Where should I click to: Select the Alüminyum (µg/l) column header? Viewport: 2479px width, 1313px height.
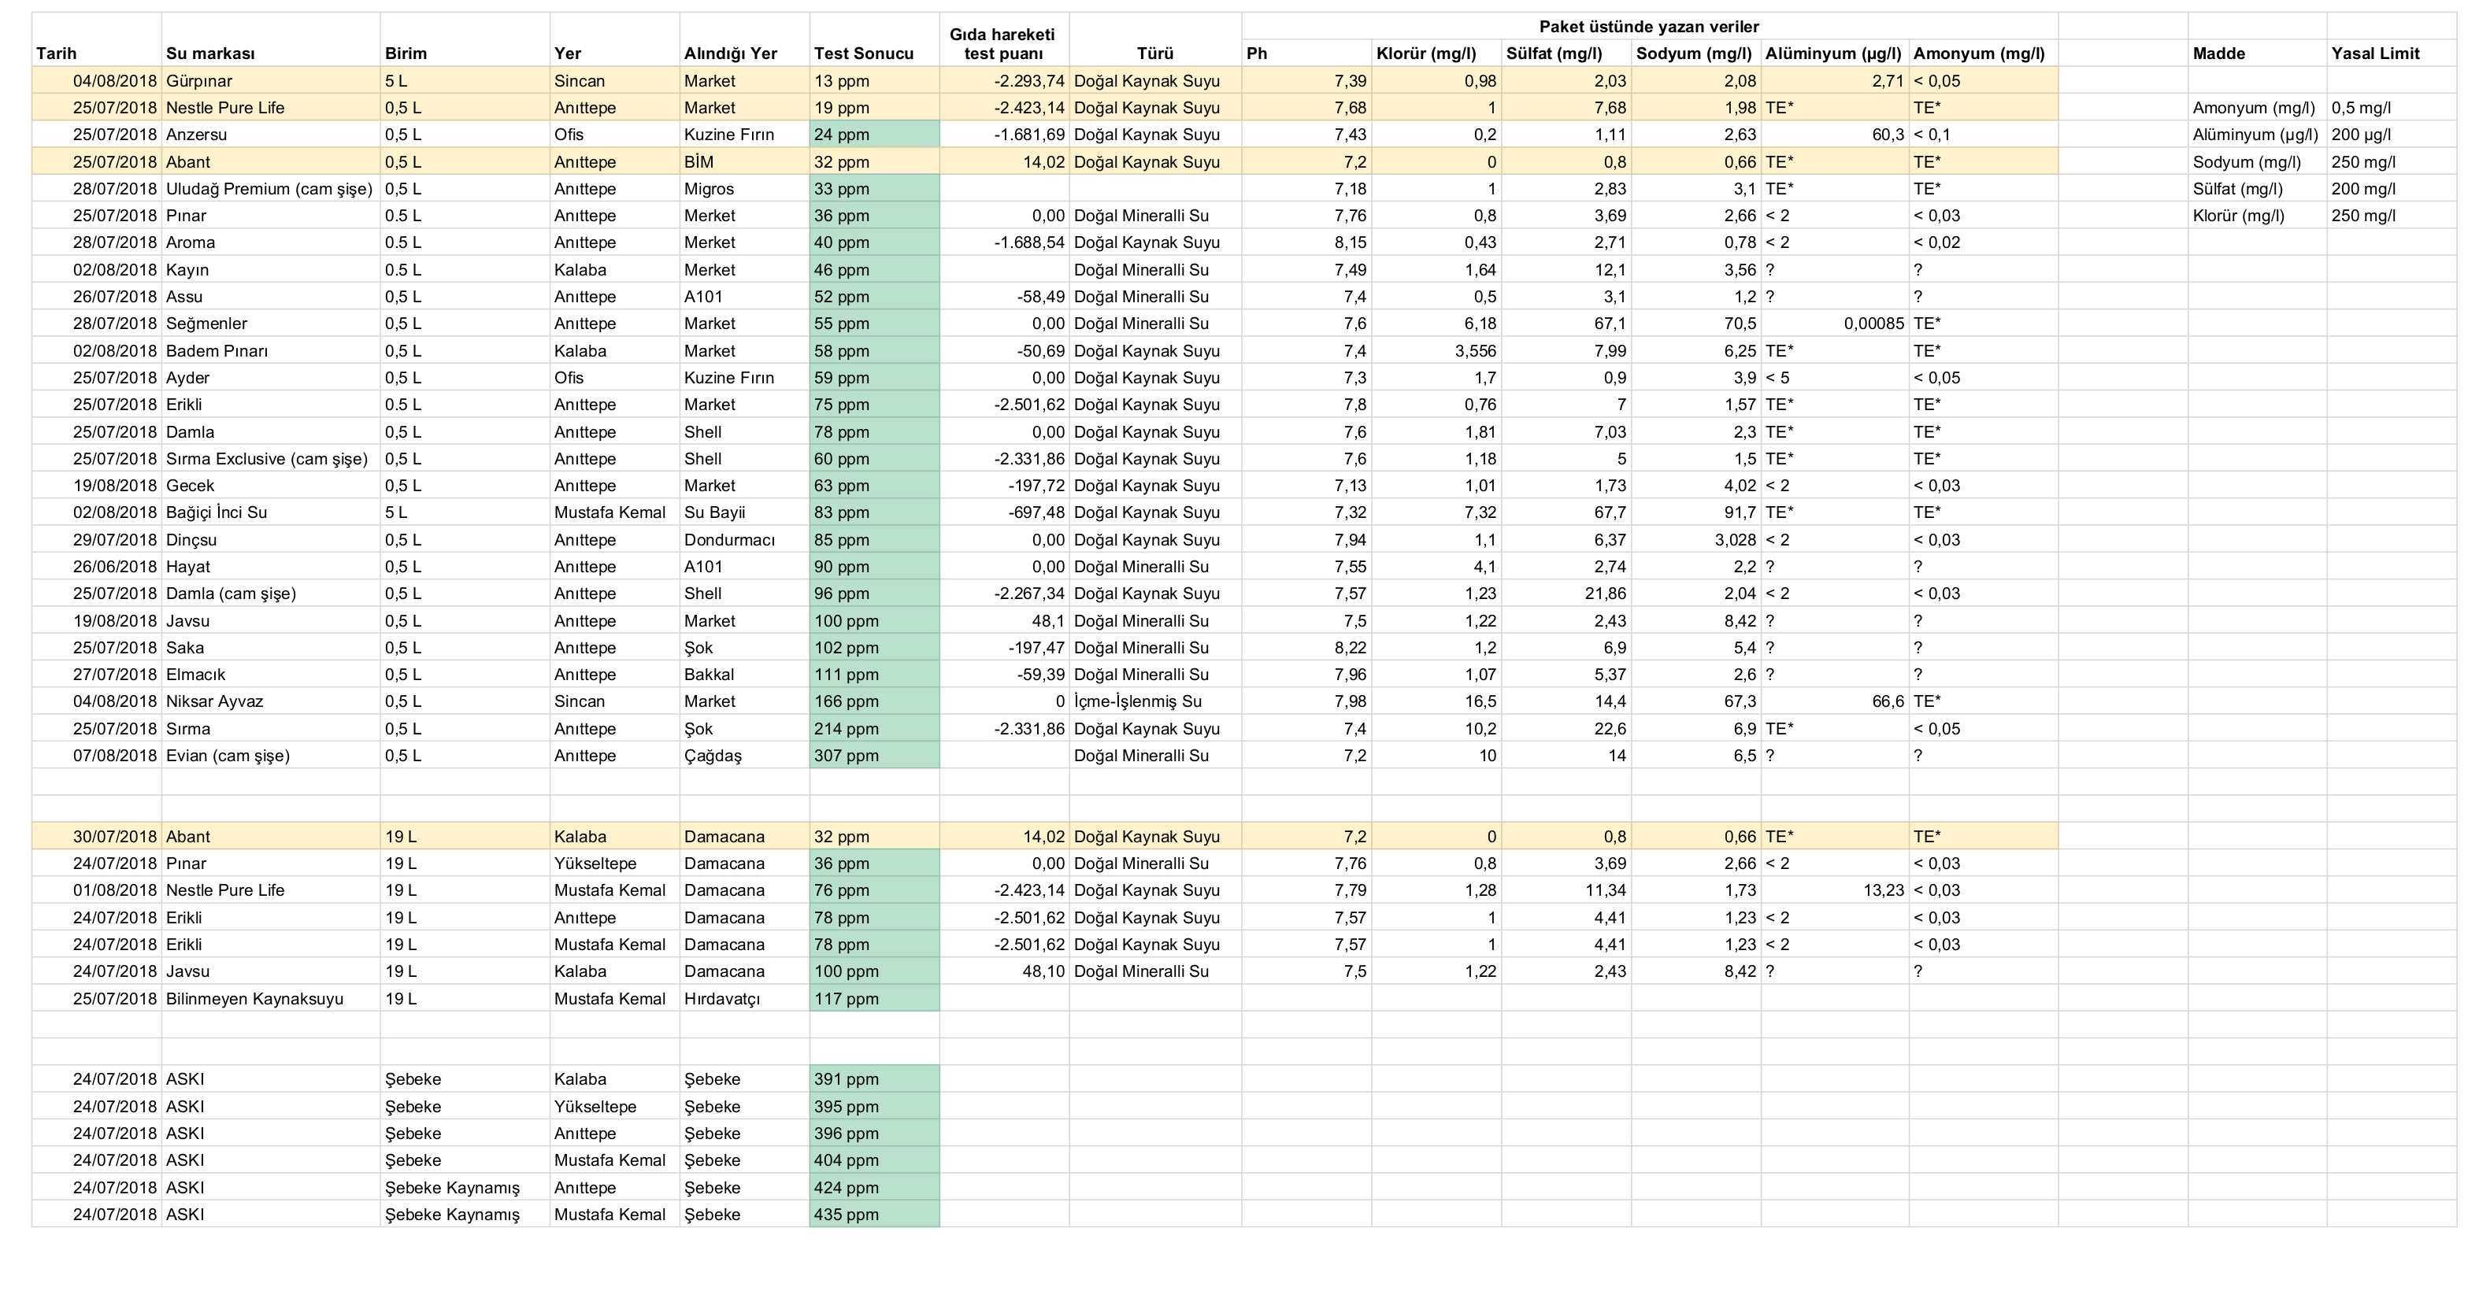point(1833,54)
